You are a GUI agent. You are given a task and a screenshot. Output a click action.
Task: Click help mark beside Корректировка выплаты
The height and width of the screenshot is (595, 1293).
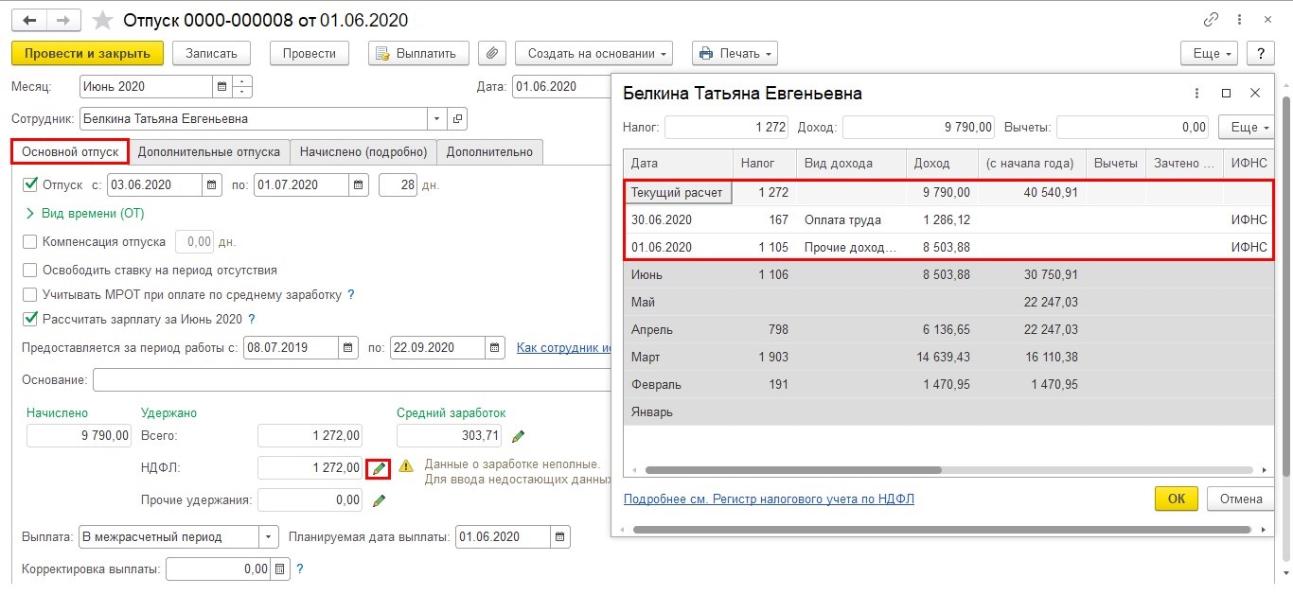(300, 569)
